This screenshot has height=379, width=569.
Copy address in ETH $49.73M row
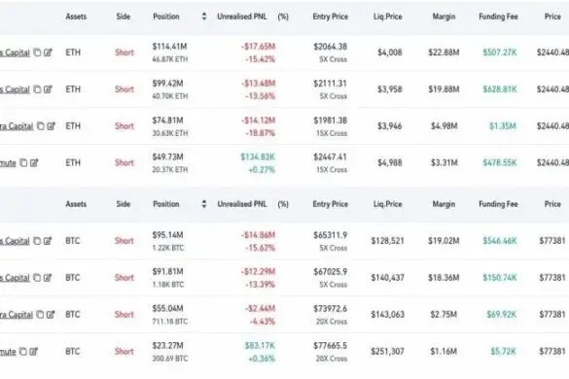click(23, 163)
